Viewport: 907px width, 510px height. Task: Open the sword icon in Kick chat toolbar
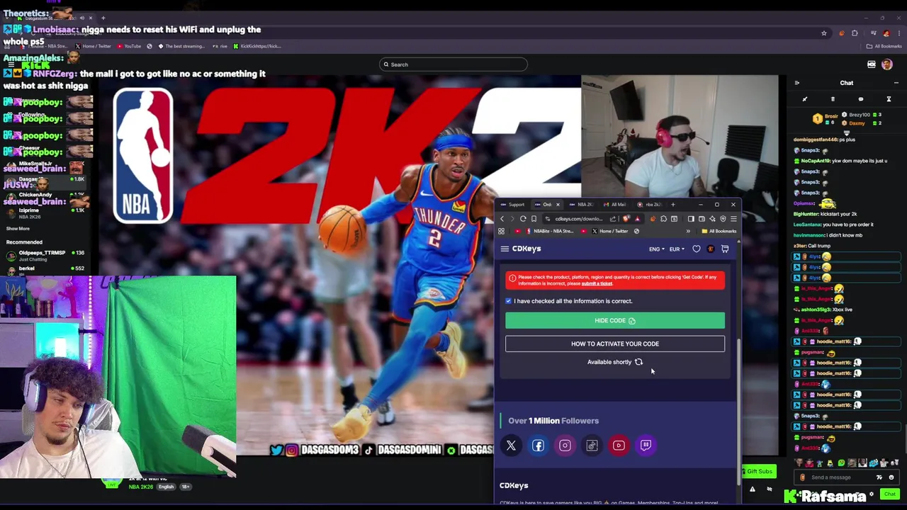click(805, 99)
